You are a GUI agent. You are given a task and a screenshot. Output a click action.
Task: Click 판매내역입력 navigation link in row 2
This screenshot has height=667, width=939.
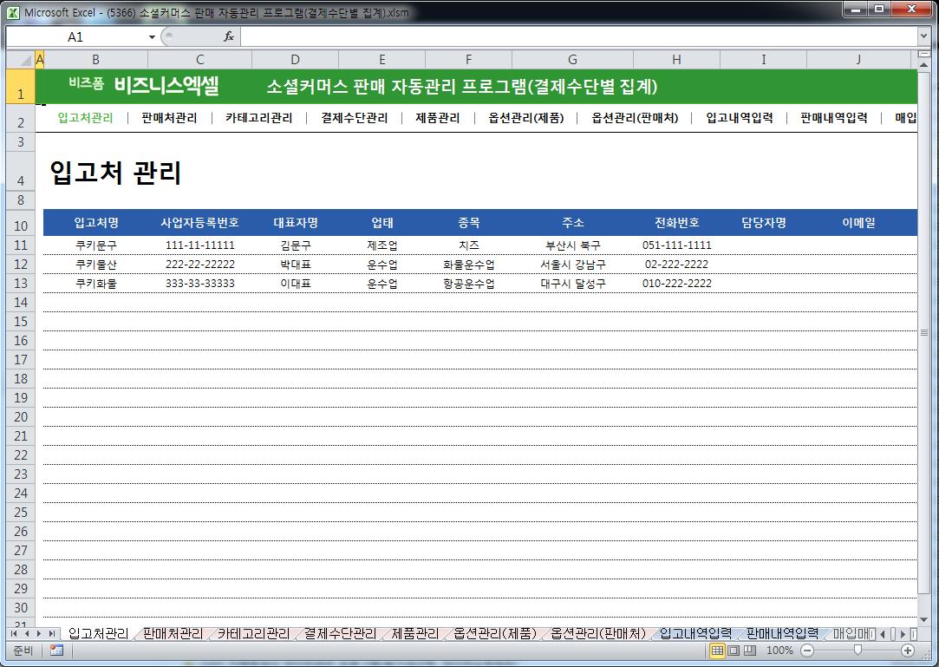click(833, 117)
